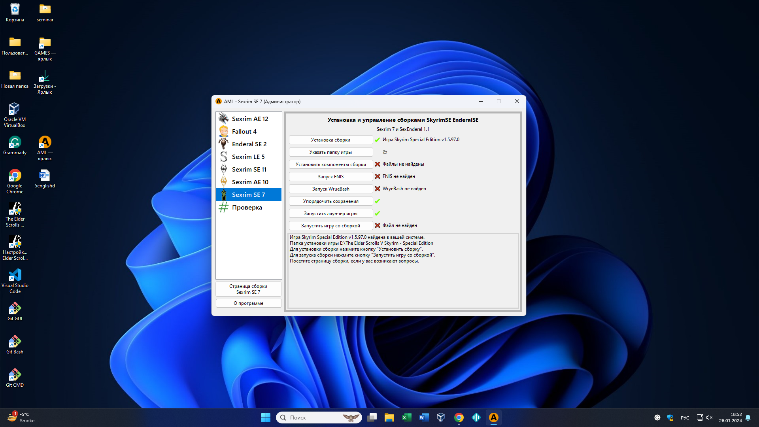Open the AML shortcut on the desktop
This screenshot has width=759, height=427.
[x=45, y=147]
